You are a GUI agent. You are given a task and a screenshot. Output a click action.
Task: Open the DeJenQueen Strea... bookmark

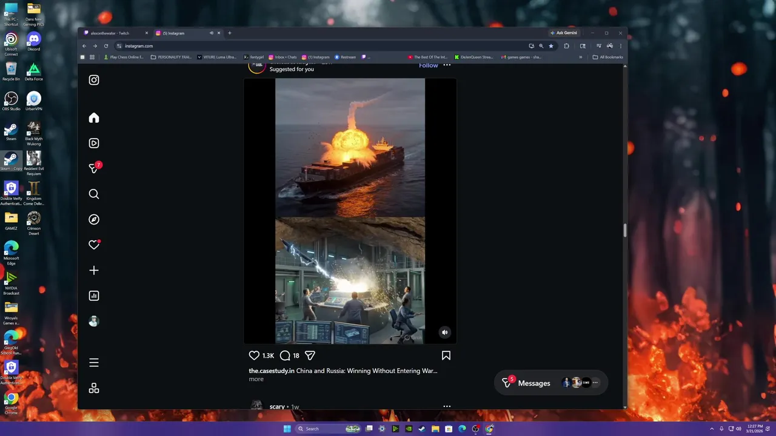[474, 57]
